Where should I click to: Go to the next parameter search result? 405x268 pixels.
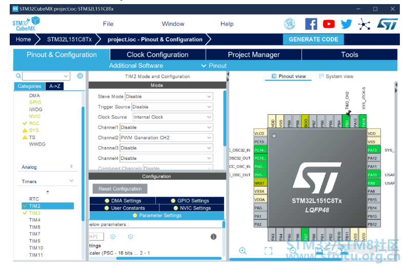tap(130, 237)
